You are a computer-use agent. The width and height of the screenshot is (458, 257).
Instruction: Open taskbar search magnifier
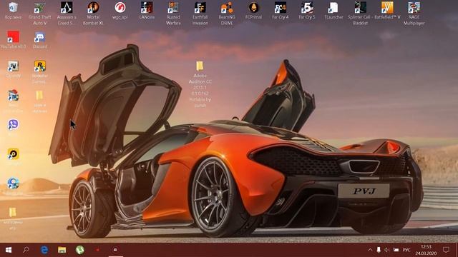(x=26, y=250)
